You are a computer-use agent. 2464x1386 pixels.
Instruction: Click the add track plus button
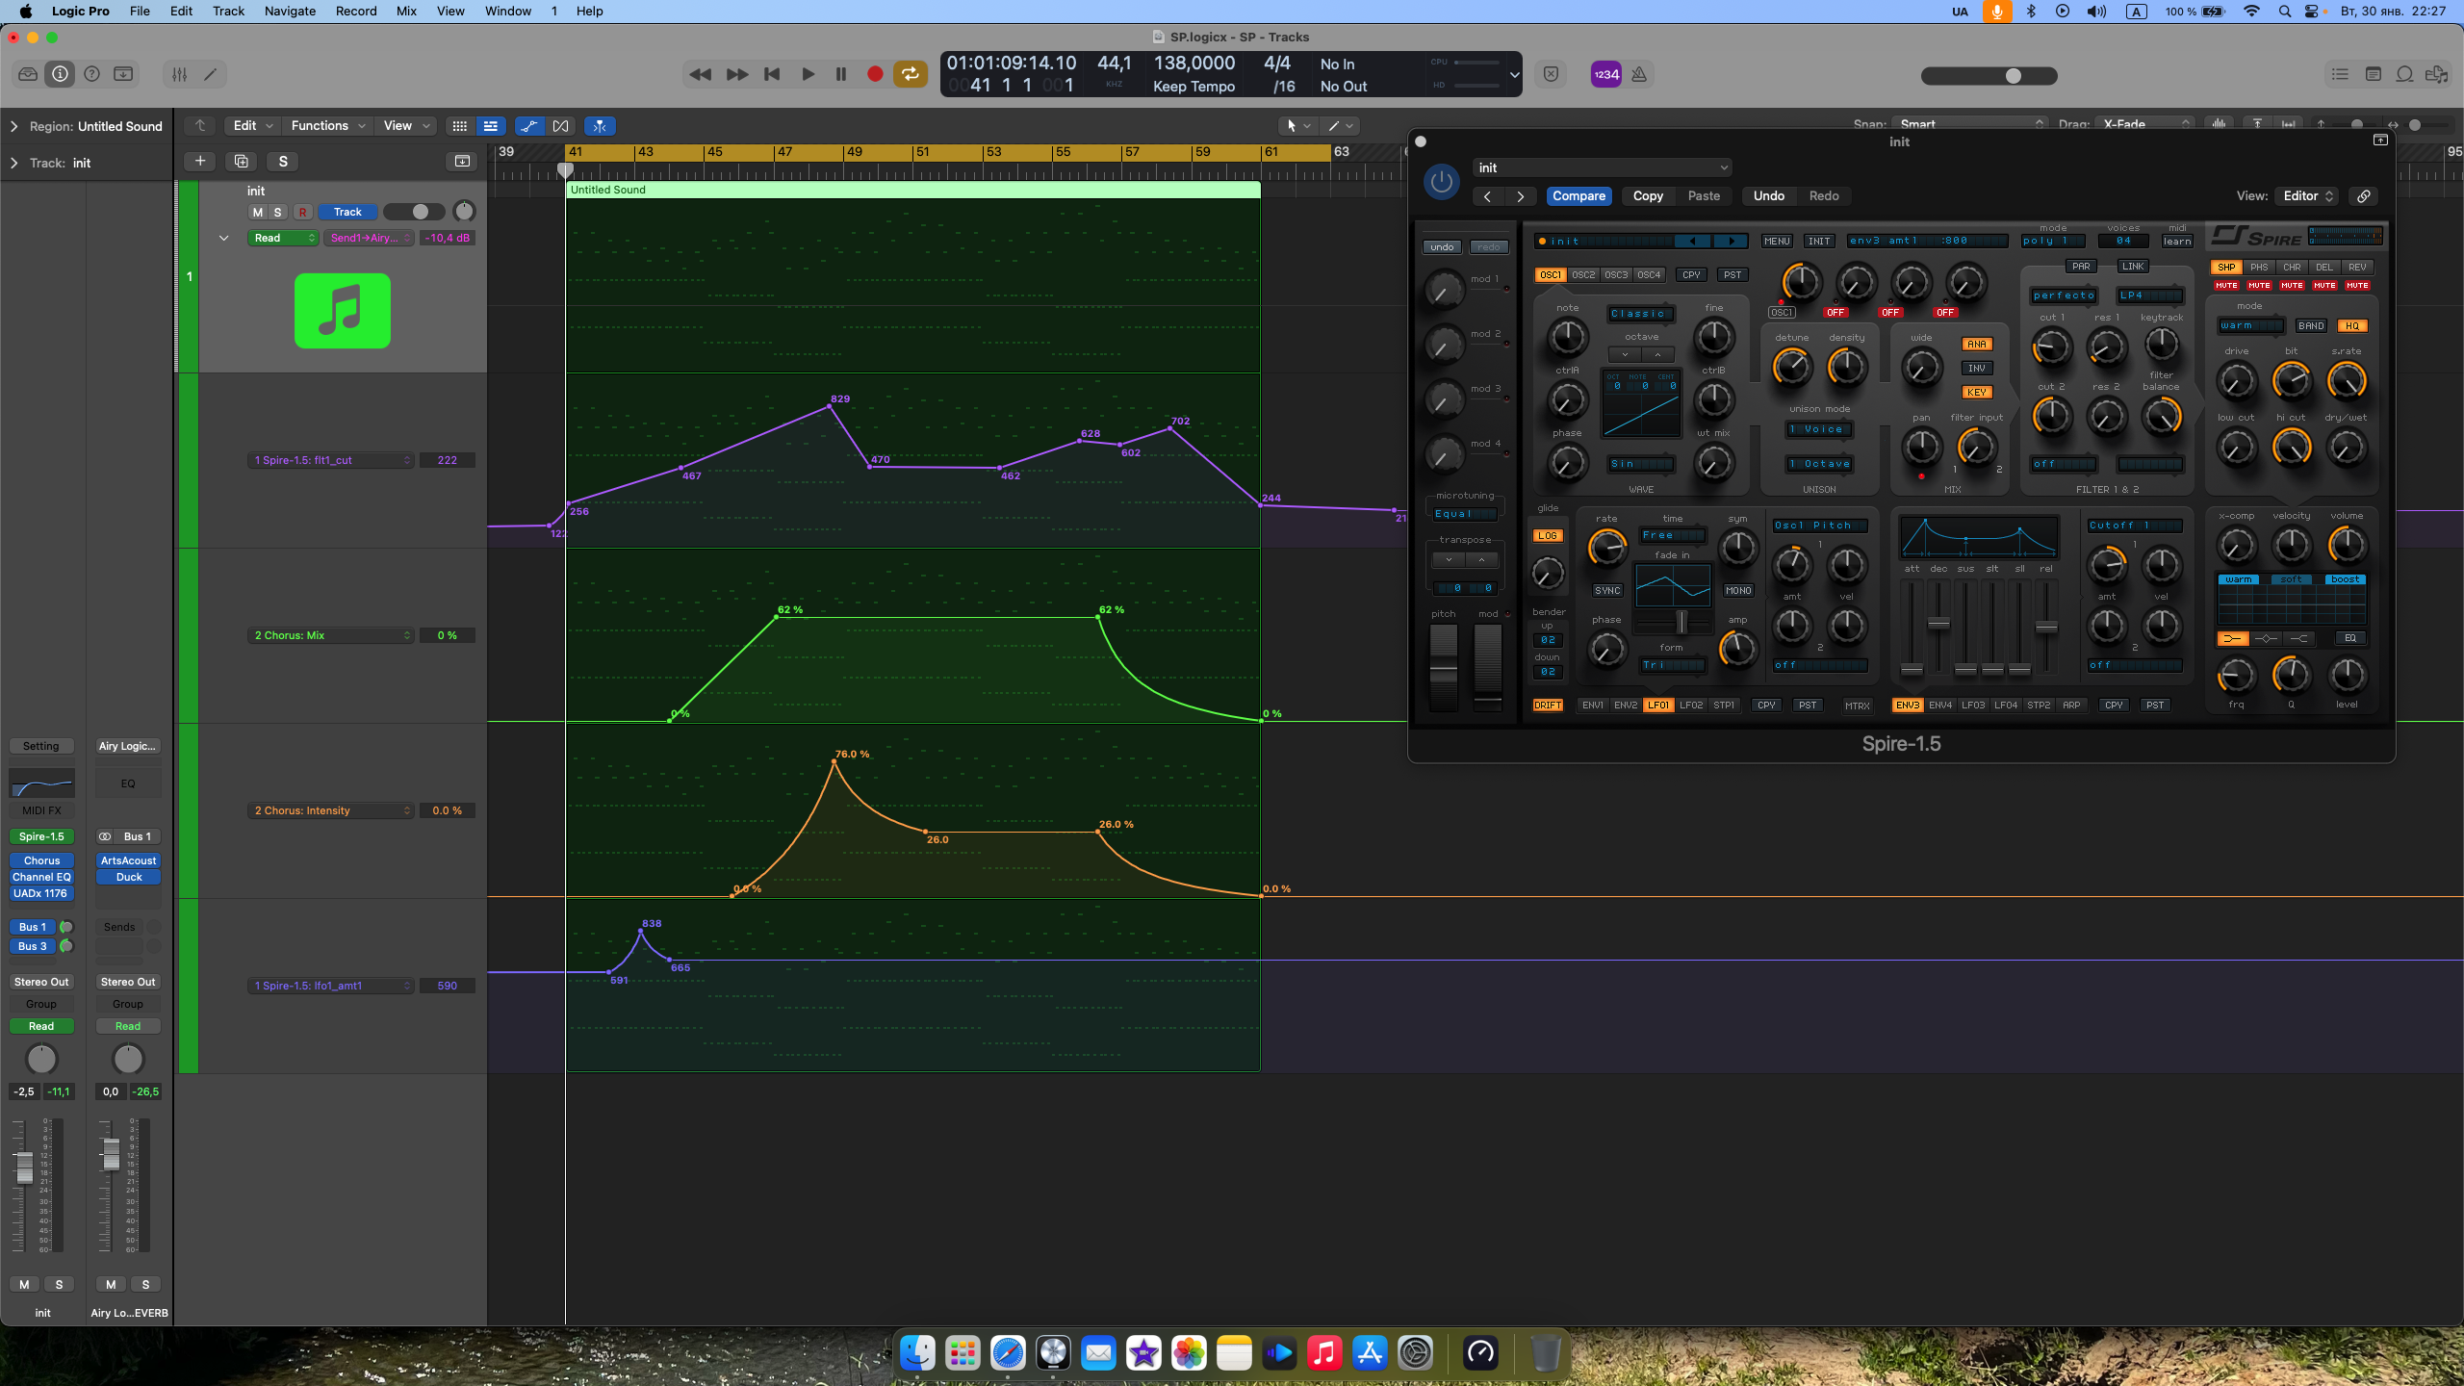point(200,161)
